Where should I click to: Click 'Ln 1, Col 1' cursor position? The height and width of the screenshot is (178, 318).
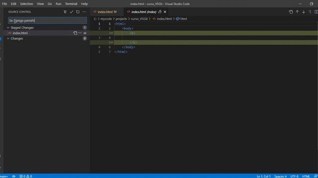point(263,176)
